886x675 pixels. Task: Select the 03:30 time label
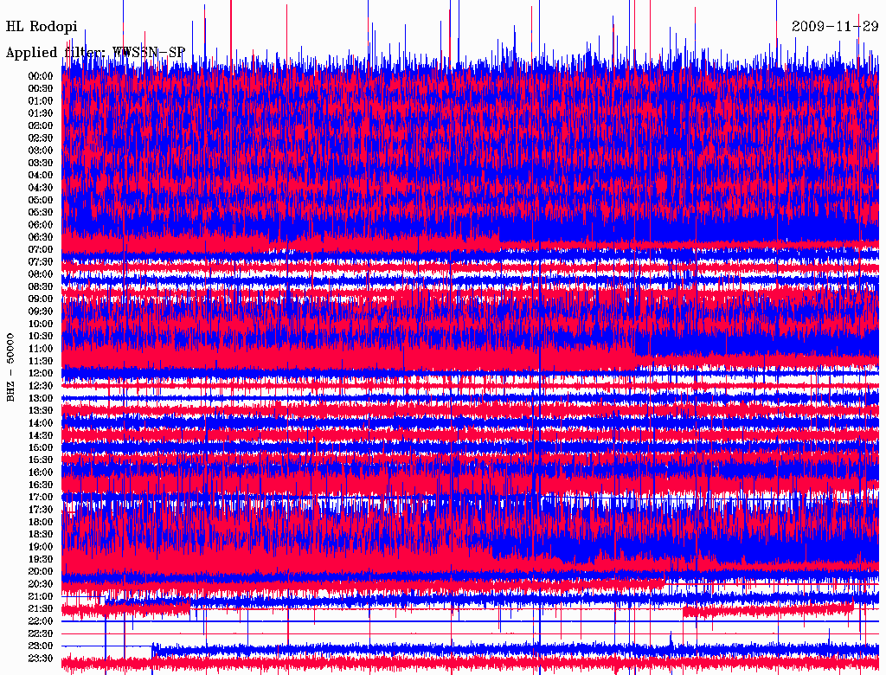click(41, 163)
